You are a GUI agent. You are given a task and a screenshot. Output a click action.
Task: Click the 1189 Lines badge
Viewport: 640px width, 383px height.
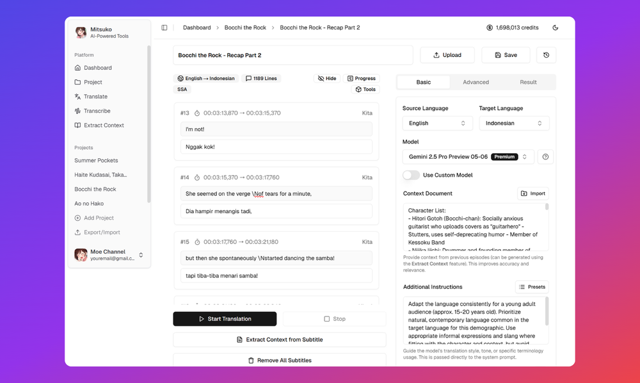(x=261, y=78)
